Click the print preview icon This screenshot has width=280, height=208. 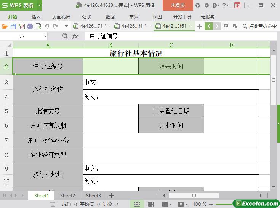coord(38,26)
